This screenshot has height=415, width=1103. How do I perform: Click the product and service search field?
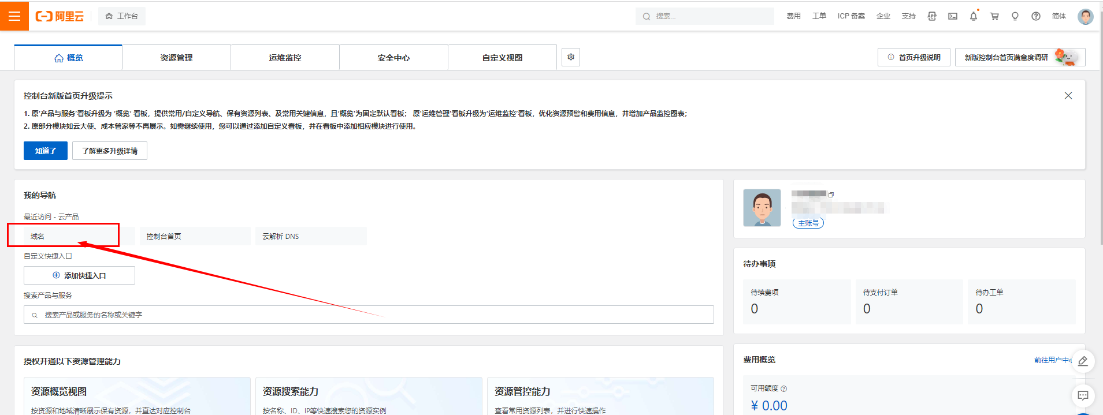click(x=370, y=315)
